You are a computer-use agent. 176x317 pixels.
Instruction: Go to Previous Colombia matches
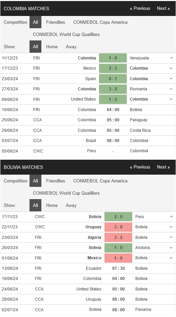tap(140, 8)
